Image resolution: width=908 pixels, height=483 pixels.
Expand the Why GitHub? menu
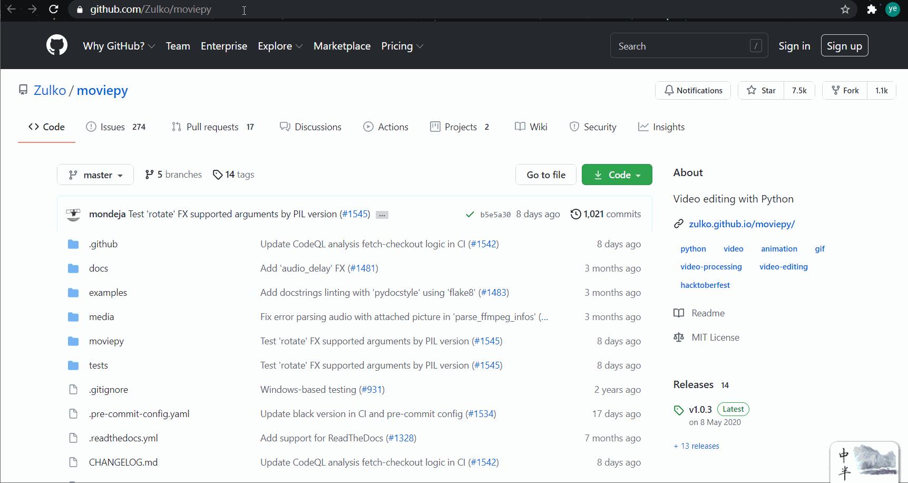[x=119, y=46]
